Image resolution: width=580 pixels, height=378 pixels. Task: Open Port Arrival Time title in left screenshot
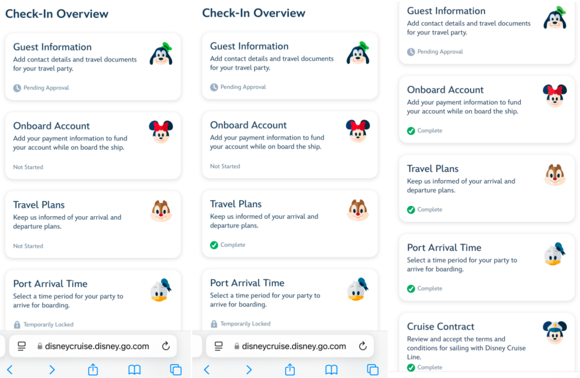pos(50,283)
